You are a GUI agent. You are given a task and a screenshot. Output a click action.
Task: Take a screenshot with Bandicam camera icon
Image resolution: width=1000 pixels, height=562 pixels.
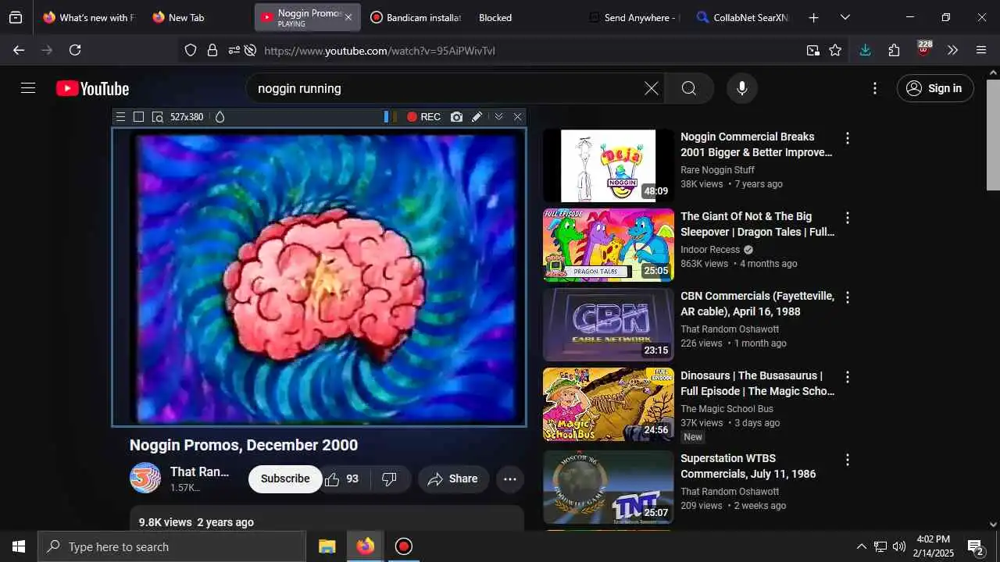pos(456,117)
